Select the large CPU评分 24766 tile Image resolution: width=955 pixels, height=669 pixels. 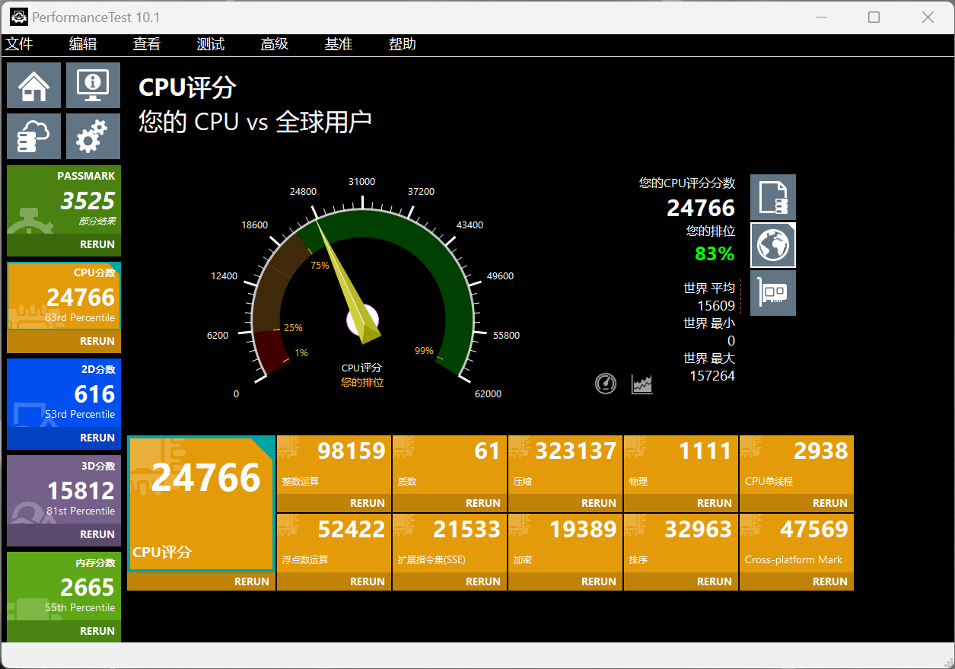(x=201, y=504)
